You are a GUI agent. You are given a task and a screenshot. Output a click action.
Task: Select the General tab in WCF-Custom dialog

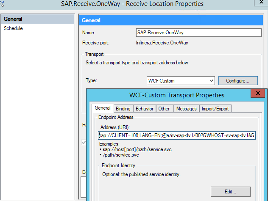(103, 108)
